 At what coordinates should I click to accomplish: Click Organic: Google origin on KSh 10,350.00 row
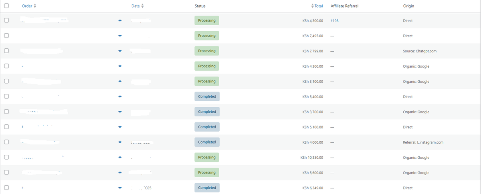pyautogui.click(x=416, y=158)
